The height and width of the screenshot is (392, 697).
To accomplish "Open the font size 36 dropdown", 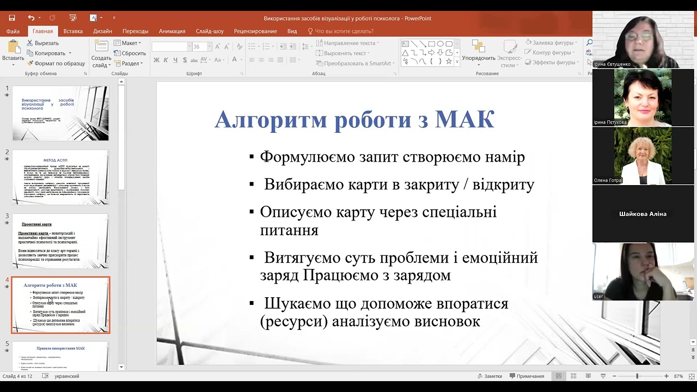I will [209, 47].
